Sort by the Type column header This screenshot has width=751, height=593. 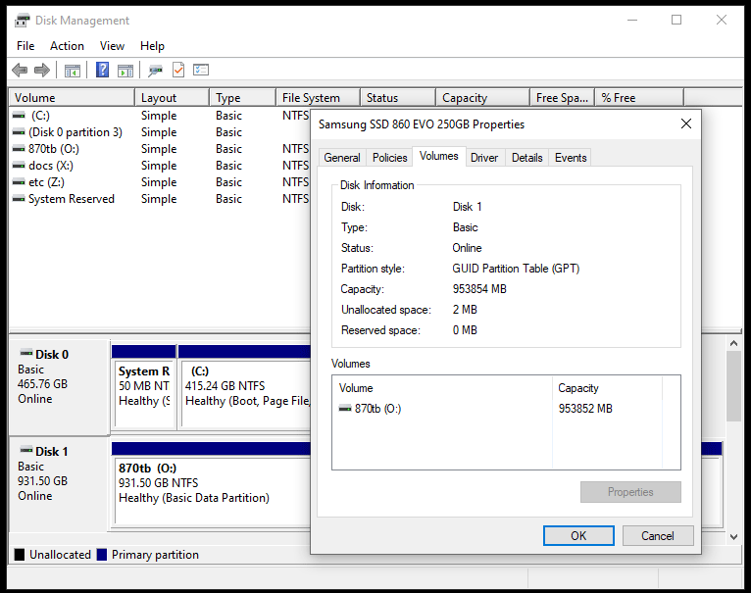click(x=243, y=98)
